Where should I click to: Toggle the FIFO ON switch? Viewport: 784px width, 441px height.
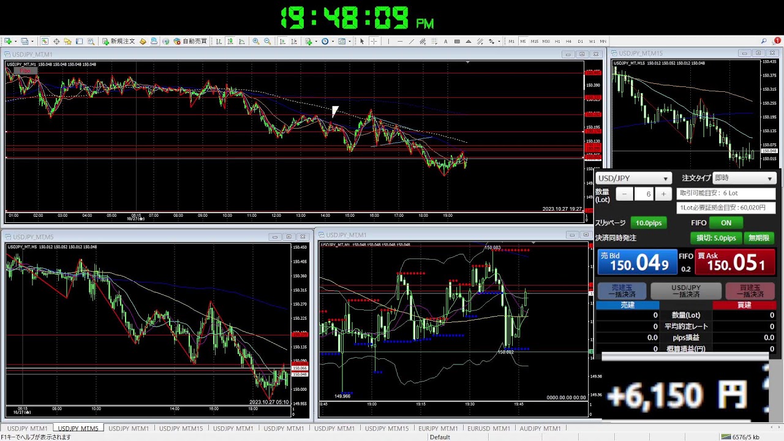coord(726,223)
